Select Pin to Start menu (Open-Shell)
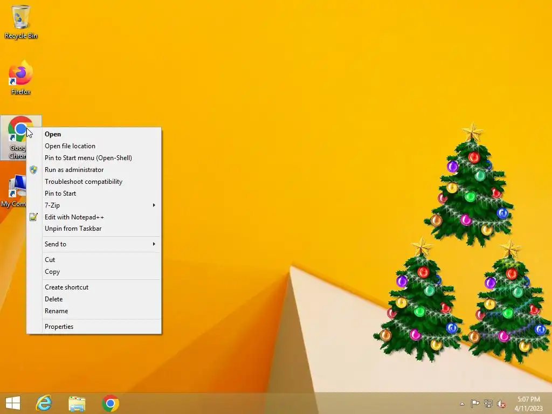The image size is (552, 414). (94, 158)
